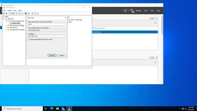
Task: Open the File menu in DNS Manager
Action: point(4,10)
